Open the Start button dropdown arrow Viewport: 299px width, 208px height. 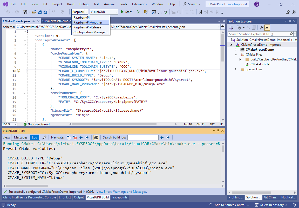pos(134,12)
